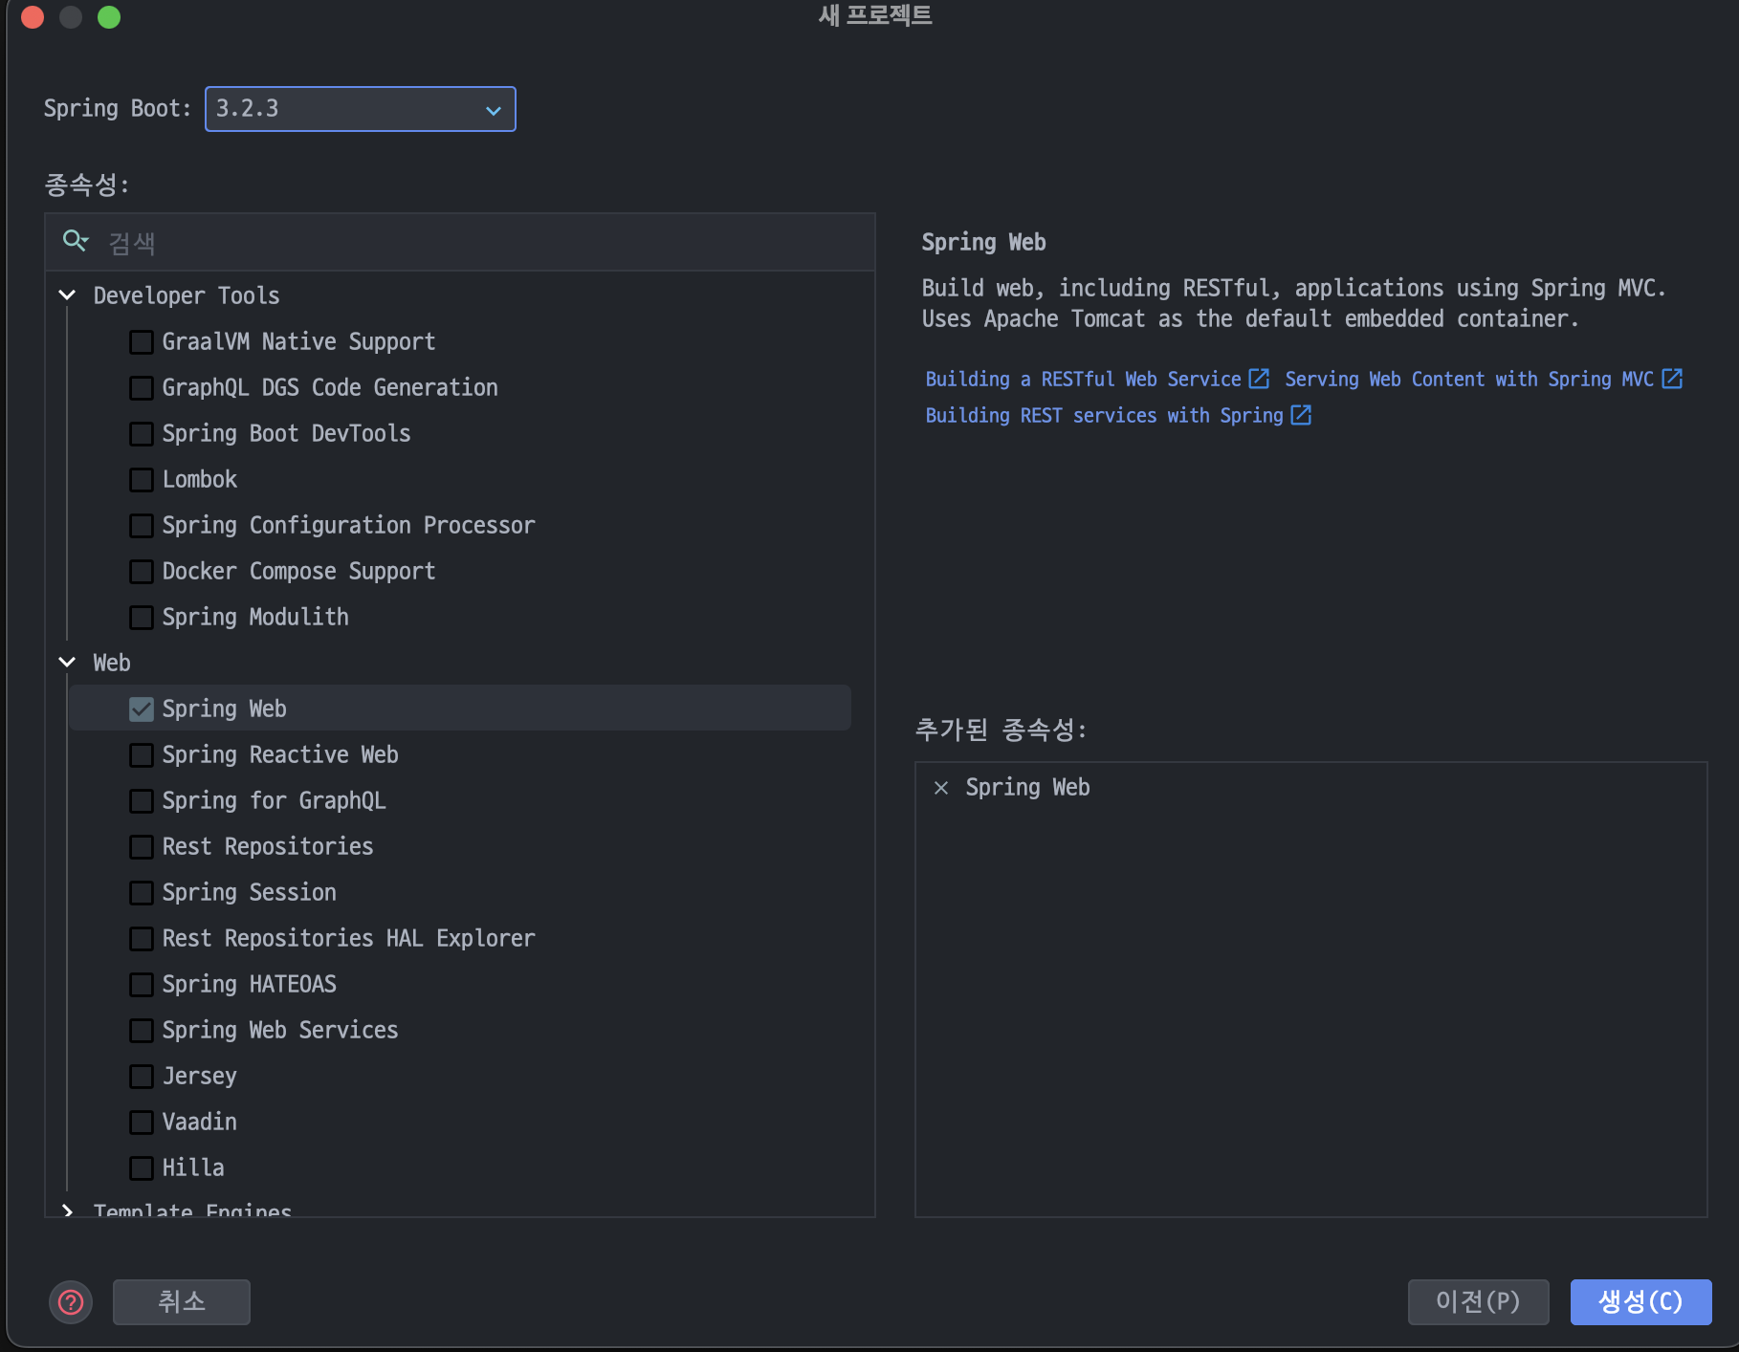Check Spring Configuration Processor
Image resolution: width=1739 pixels, height=1352 pixels.
tap(142, 526)
